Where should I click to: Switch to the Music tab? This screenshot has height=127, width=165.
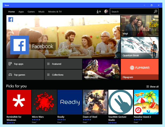point(42,12)
